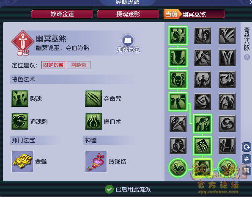Viewport: 252px width, 197px height.
Task: Click the swap arrows button
Action: coord(247,159)
